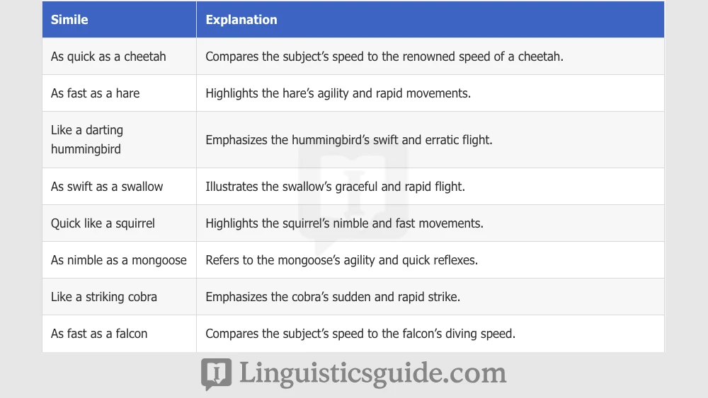Screen dimensions: 708x398
Task: Click the swallow's graceful flight explanation
Action: (x=335, y=187)
